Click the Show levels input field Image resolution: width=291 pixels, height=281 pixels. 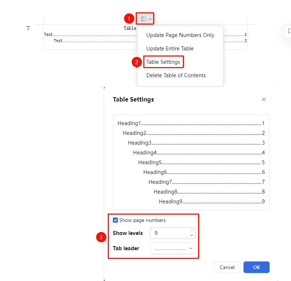173,233
